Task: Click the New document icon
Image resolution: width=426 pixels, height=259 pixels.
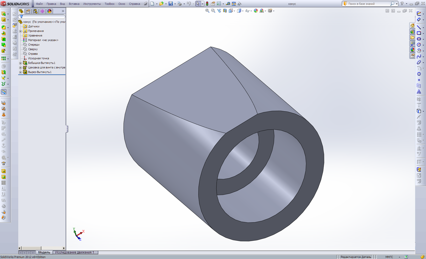Action: 152,4
